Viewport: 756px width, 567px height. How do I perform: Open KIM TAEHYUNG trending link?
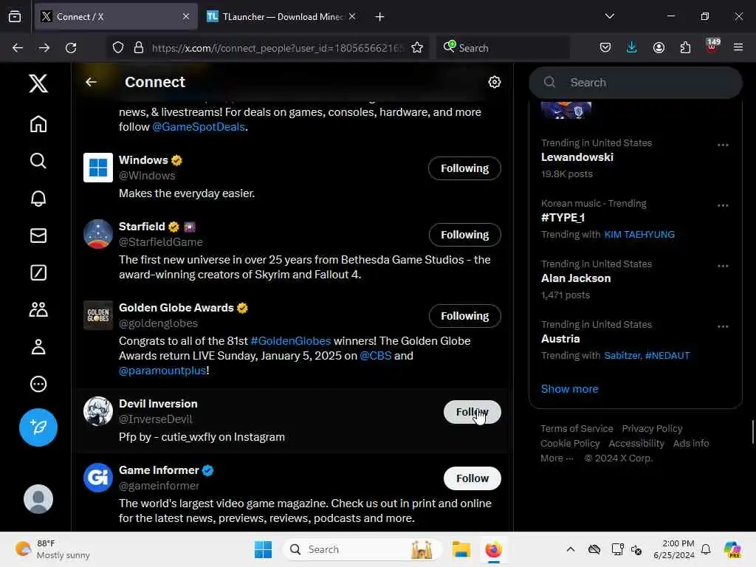[x=639, y=235]
